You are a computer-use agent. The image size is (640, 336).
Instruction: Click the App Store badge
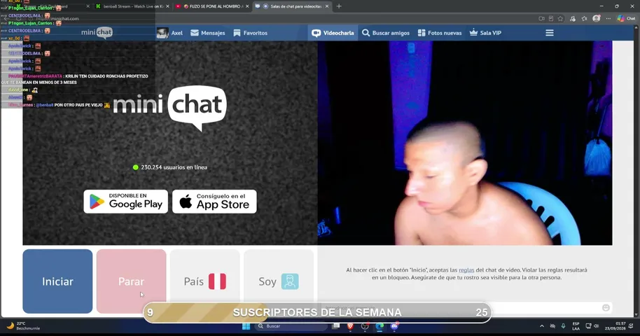(214, 202)
